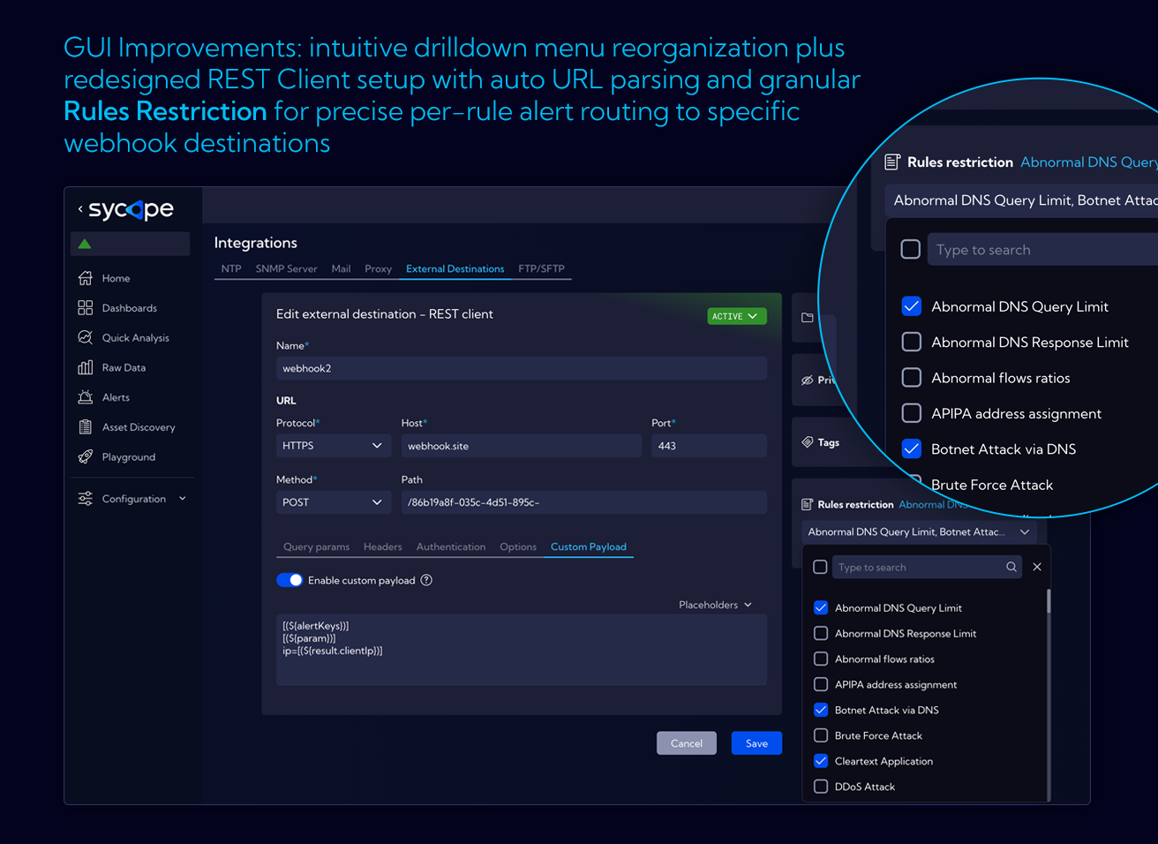1158x844 pixels.
Task: Click the Port field showing 443
Action: (709, 446)
